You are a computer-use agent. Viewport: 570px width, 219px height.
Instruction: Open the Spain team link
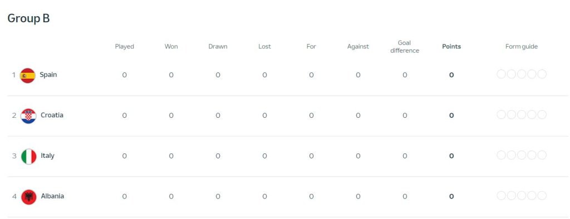tap(48, 75)
